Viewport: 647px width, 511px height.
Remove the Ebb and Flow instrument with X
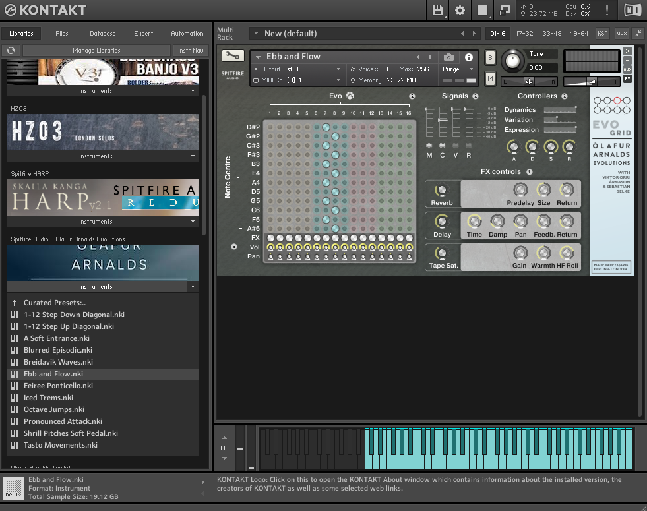[x=627, y=51]
